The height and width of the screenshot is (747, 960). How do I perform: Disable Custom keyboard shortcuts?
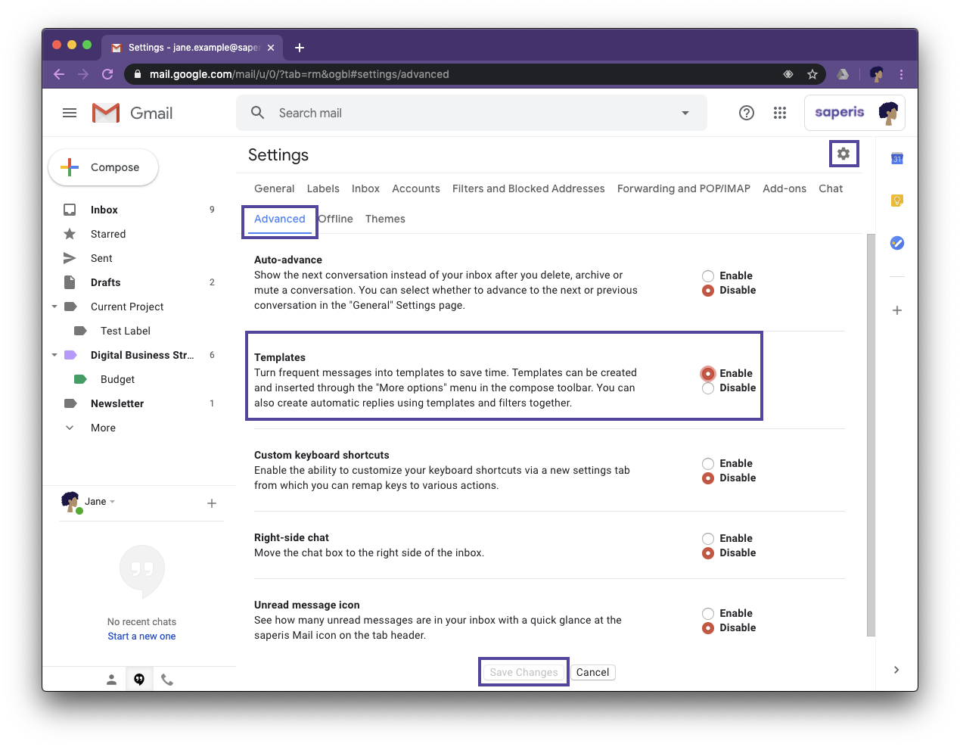[x=708, y=478]
